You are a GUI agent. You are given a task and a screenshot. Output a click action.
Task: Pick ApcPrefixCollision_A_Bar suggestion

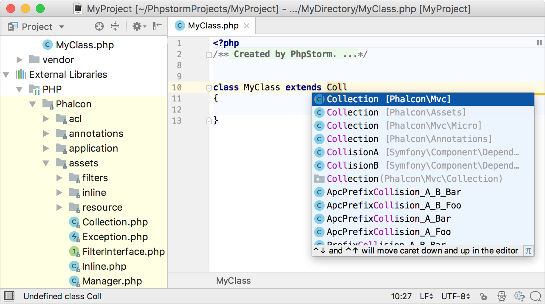pyautogui.click(x=423, y=219)
